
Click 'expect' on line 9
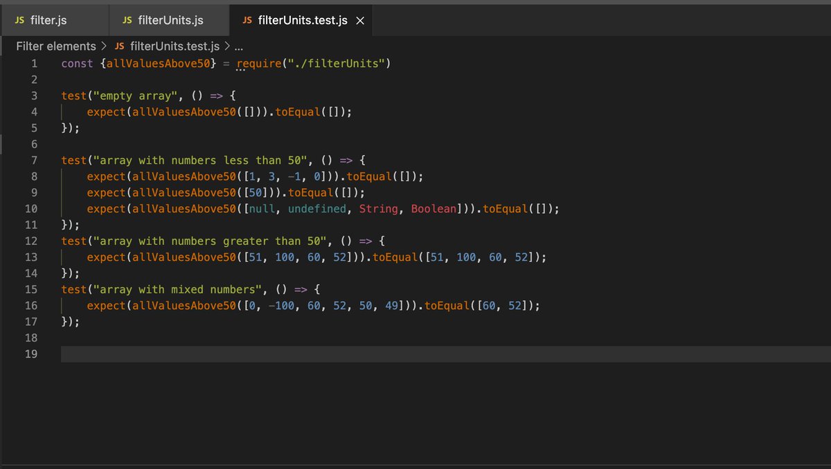click(x=106, y=192)
